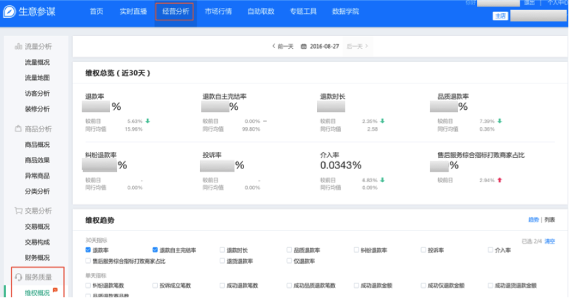This screenshot has width=569, height=298.
Task: Click the 主店 badge button
Action: click(500, 16)
